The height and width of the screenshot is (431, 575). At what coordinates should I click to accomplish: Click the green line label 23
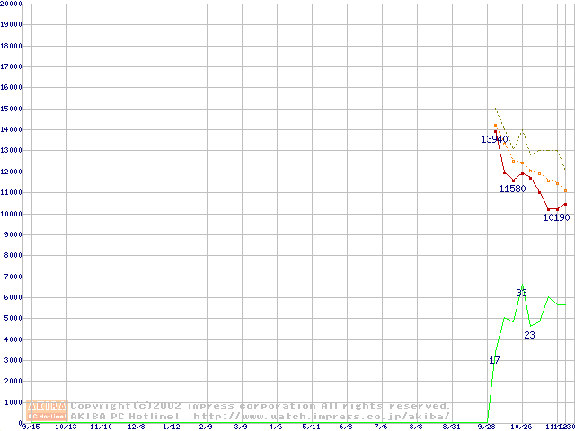[529, 335]
